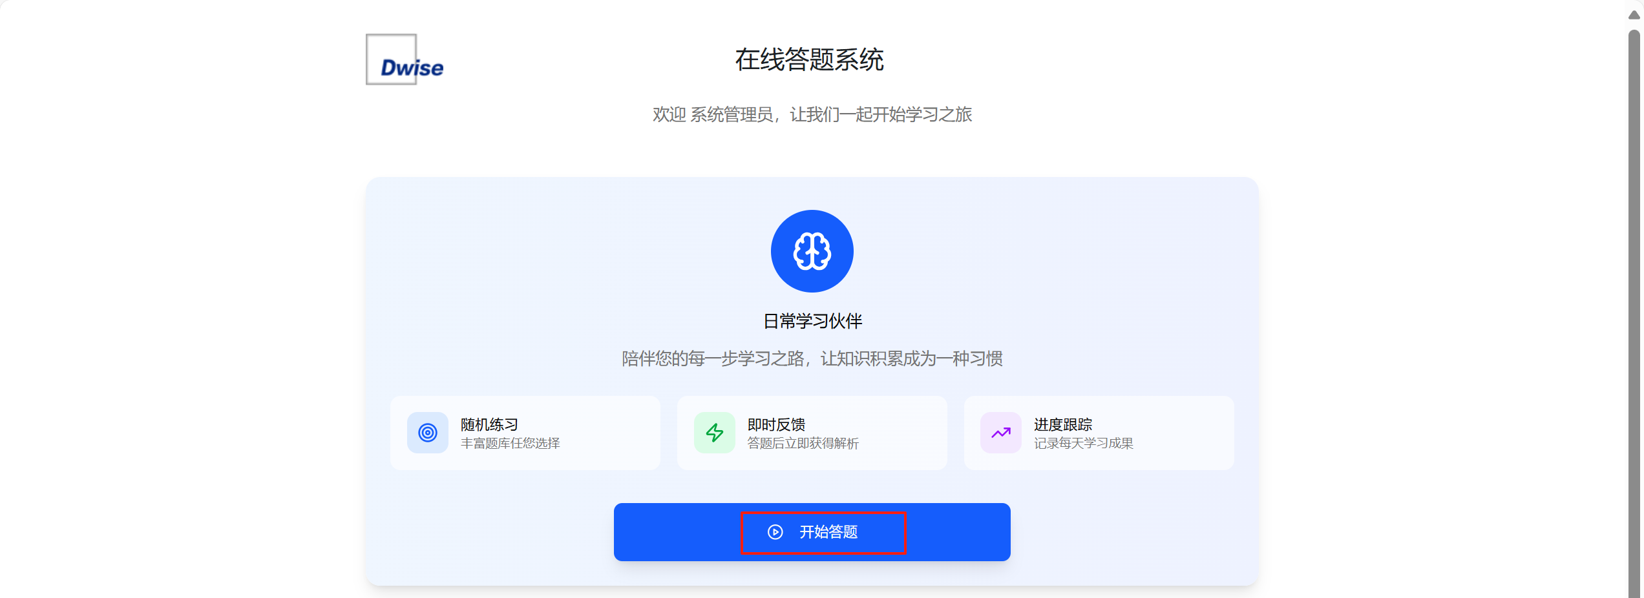1644x598 pixels.
Task: Click the 记录每天学习成果 description
Action: (x=1084, y=444)
